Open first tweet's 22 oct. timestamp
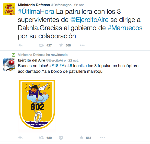Image resolution: width=150 pixels, height=144 pixels. [x=79, y=5]
